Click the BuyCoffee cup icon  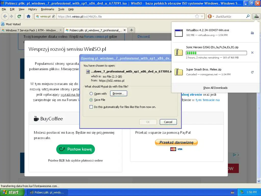[36, 119]
